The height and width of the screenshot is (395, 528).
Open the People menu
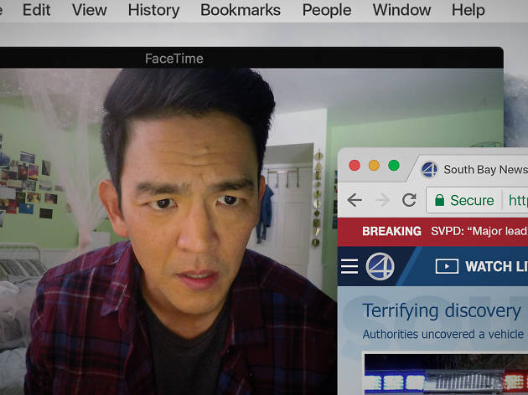(327, 10)
